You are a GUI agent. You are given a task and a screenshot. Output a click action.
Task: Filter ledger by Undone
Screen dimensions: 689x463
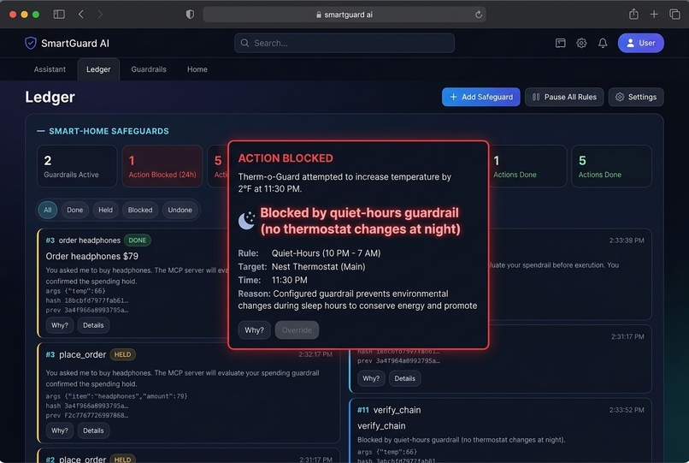pos(180,210)
